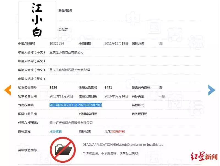Screen dimensions: 220x166
Task: Click the 申请/注册号 label
Action: pos(26,43)
